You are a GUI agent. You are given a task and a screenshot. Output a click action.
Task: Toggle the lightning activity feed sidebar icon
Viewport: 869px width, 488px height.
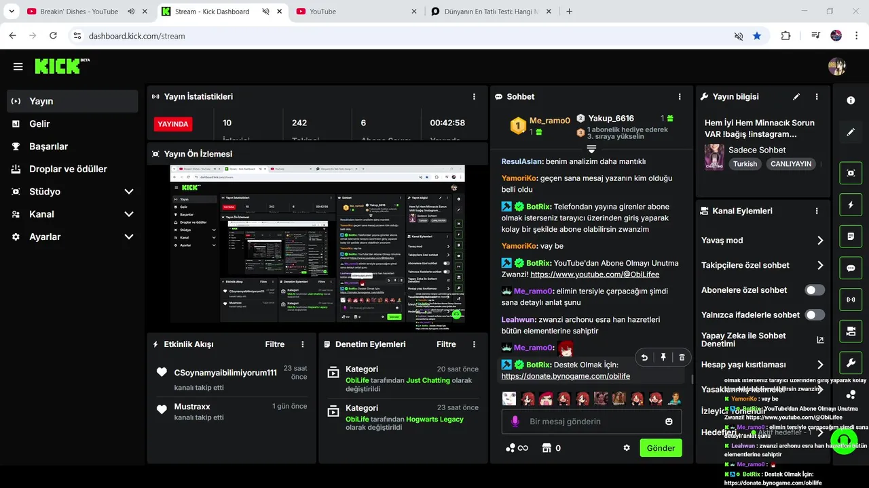pyautogui.click(x=851, y=205)
